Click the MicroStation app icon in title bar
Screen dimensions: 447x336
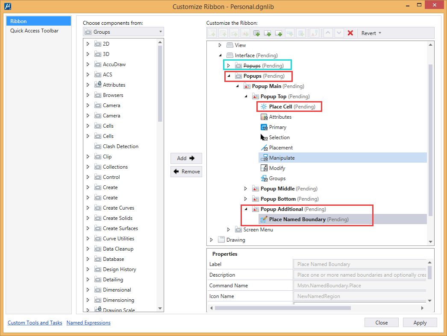[8, 6]
